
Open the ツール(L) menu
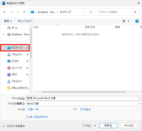89,126
